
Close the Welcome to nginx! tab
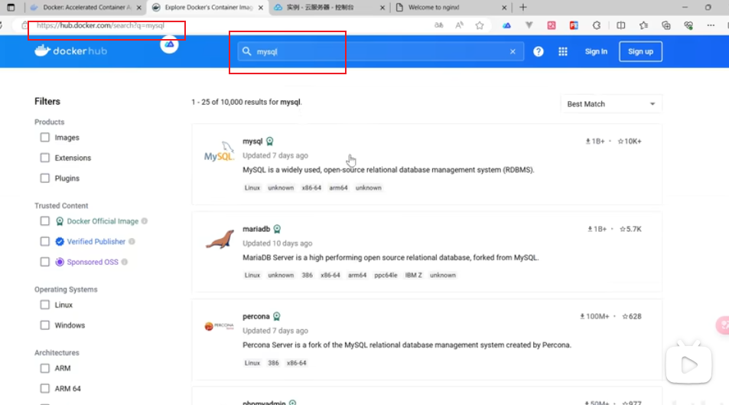click(504, 8)
